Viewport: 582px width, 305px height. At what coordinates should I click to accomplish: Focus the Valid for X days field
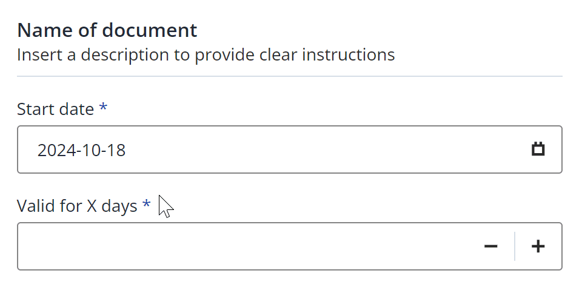pyautogui.click(x=290, y=246)
